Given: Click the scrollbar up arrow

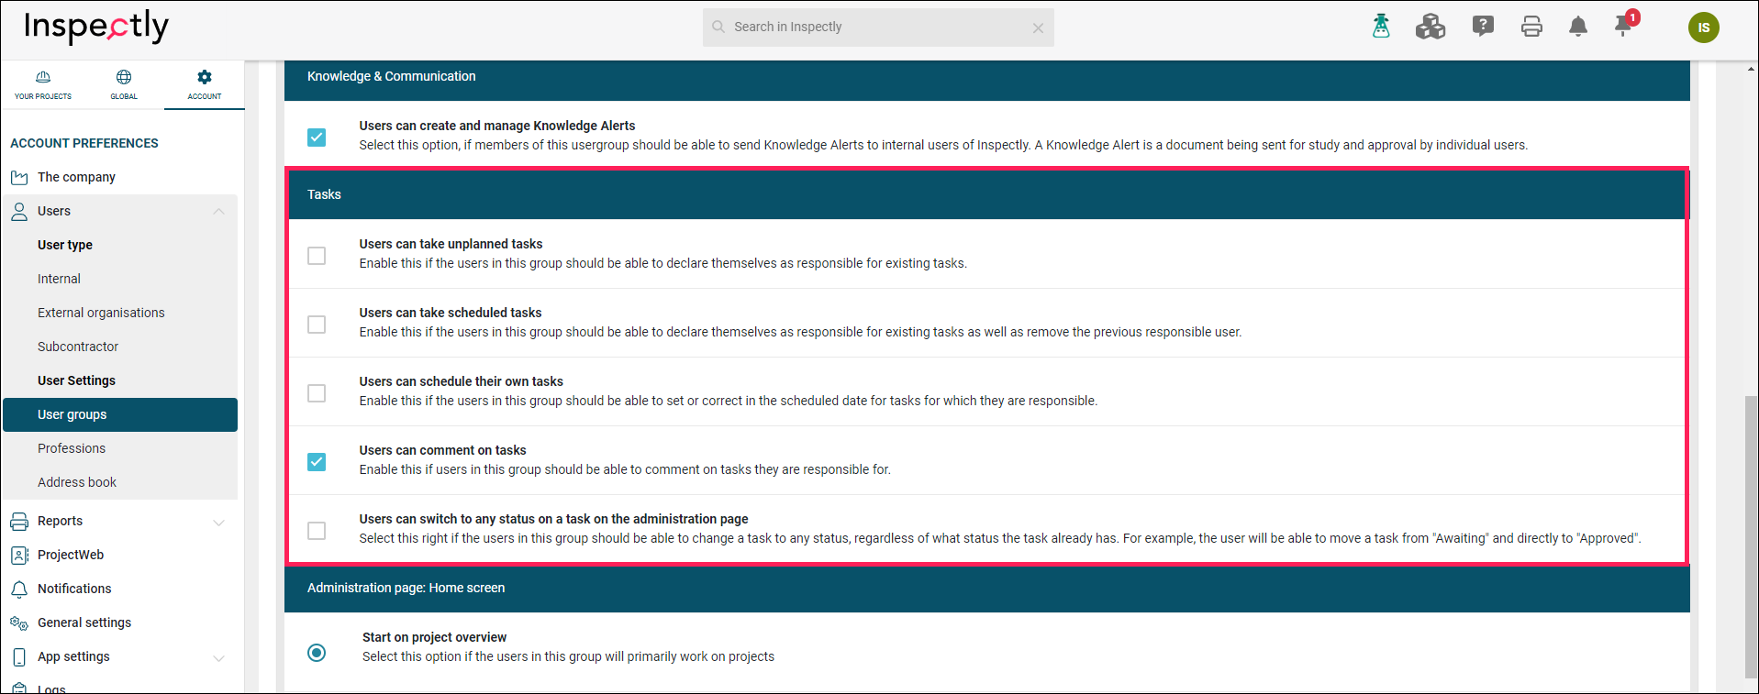Looking at the screenshot, I should 1751,68.
